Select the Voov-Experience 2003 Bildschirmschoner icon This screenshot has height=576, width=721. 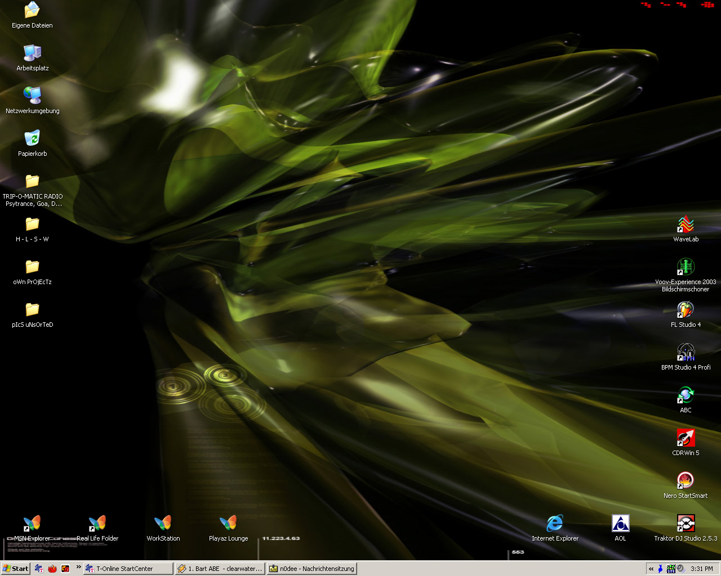(686, 267)
